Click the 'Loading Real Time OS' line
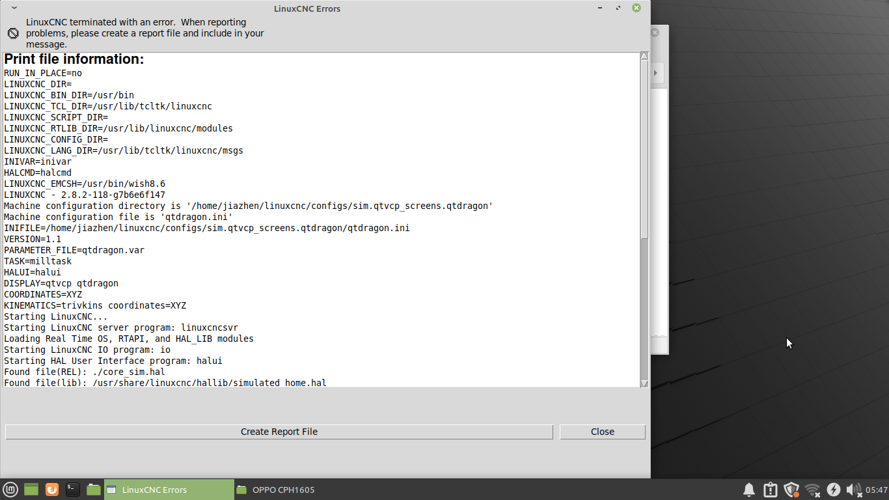This screenshot has width=889, height=500. (129, 339)
